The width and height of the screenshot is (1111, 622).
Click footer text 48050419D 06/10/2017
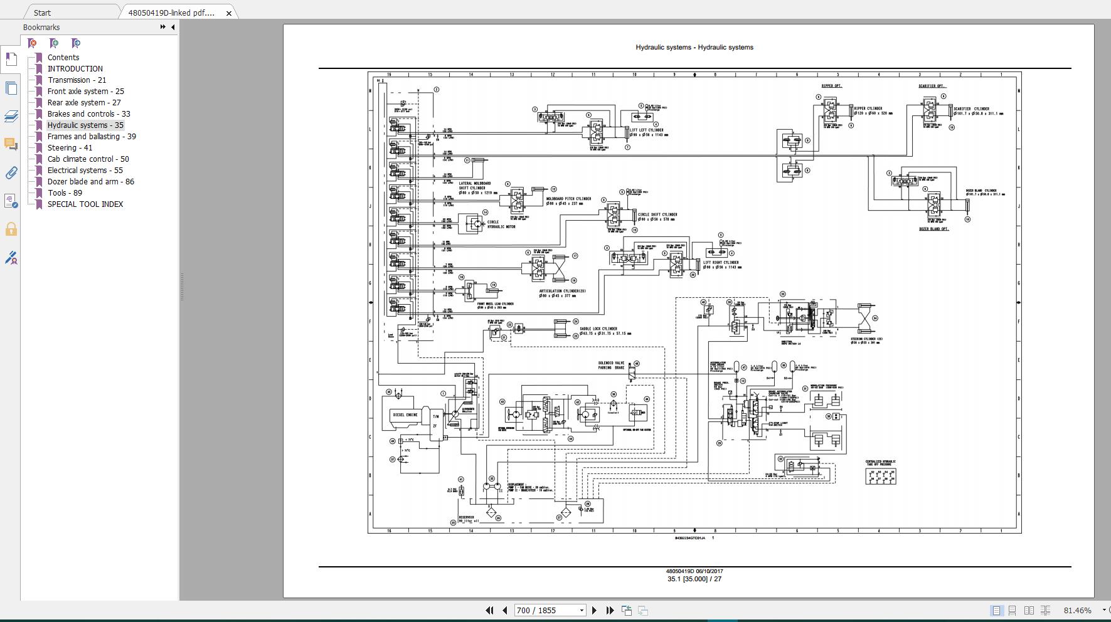(x=694, y=571)
